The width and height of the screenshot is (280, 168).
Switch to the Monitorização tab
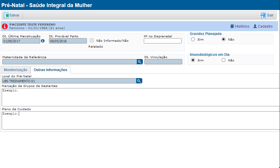(16, 70)
